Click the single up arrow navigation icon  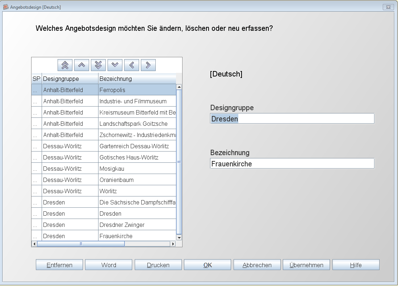coord(81,65)
